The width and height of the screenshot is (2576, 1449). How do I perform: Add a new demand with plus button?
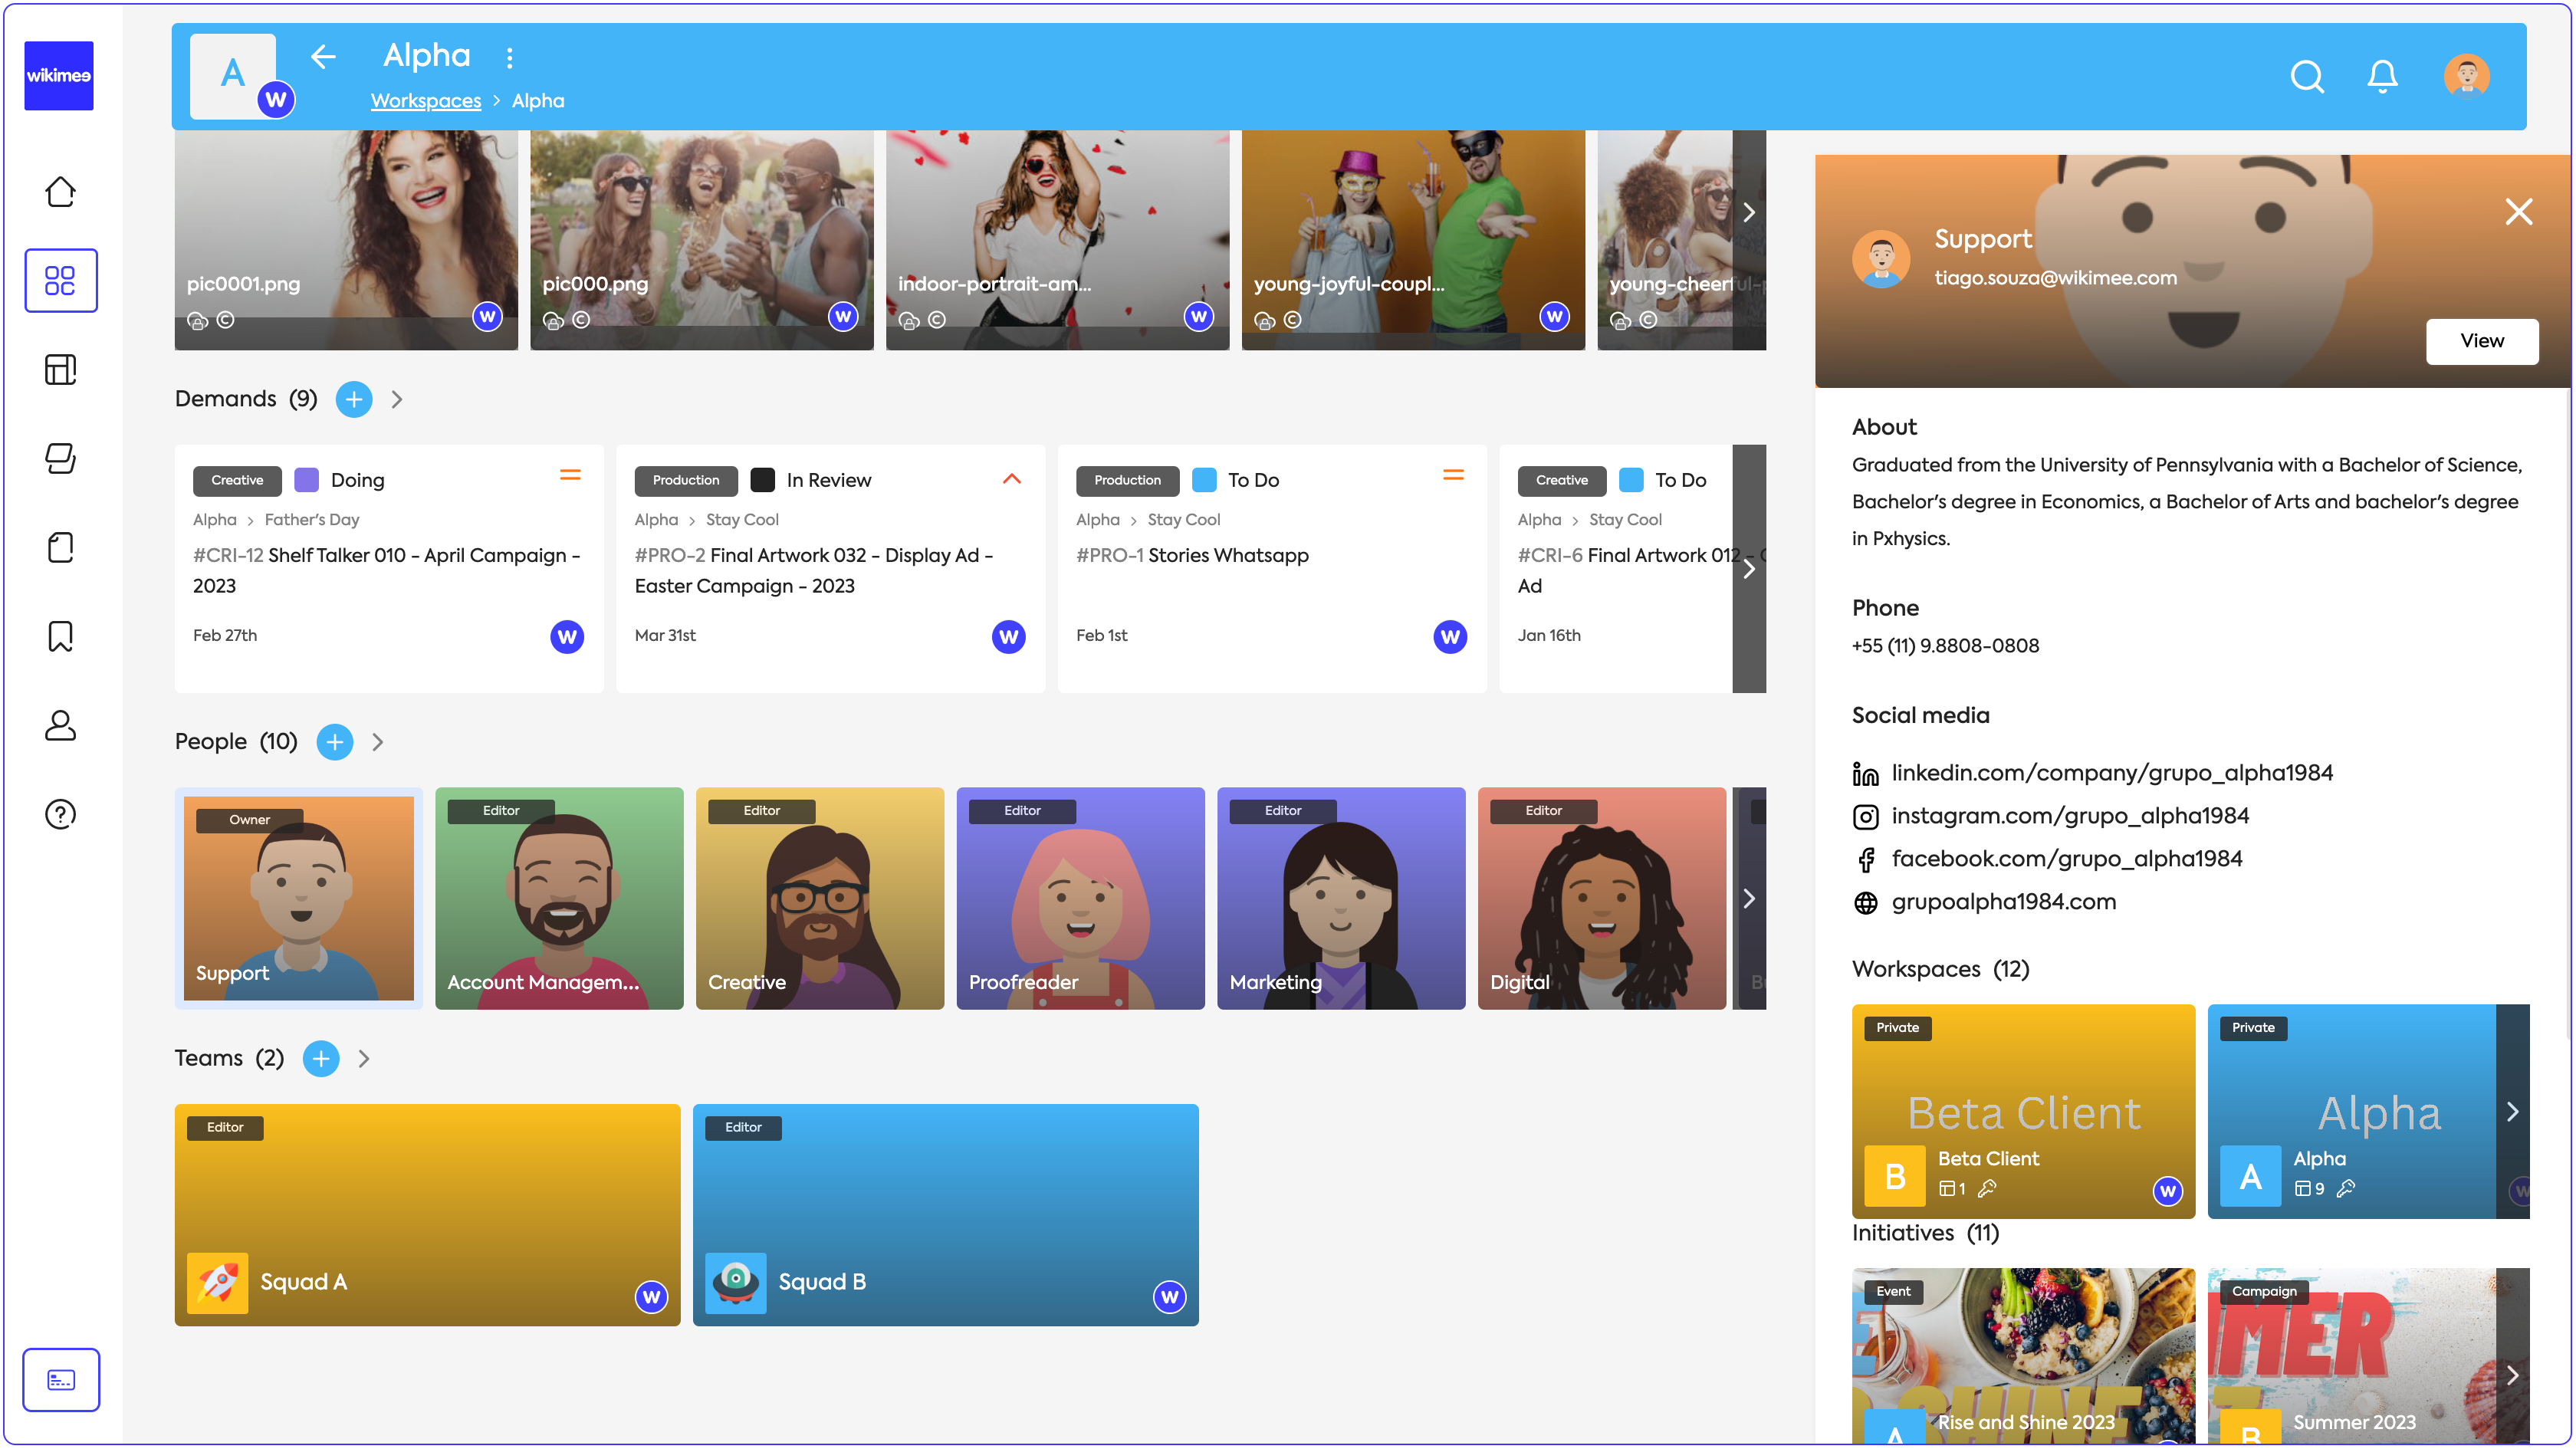(x=354, y=399)
